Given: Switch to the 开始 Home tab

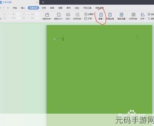Looking at the screenshot, I should point(15,8).
